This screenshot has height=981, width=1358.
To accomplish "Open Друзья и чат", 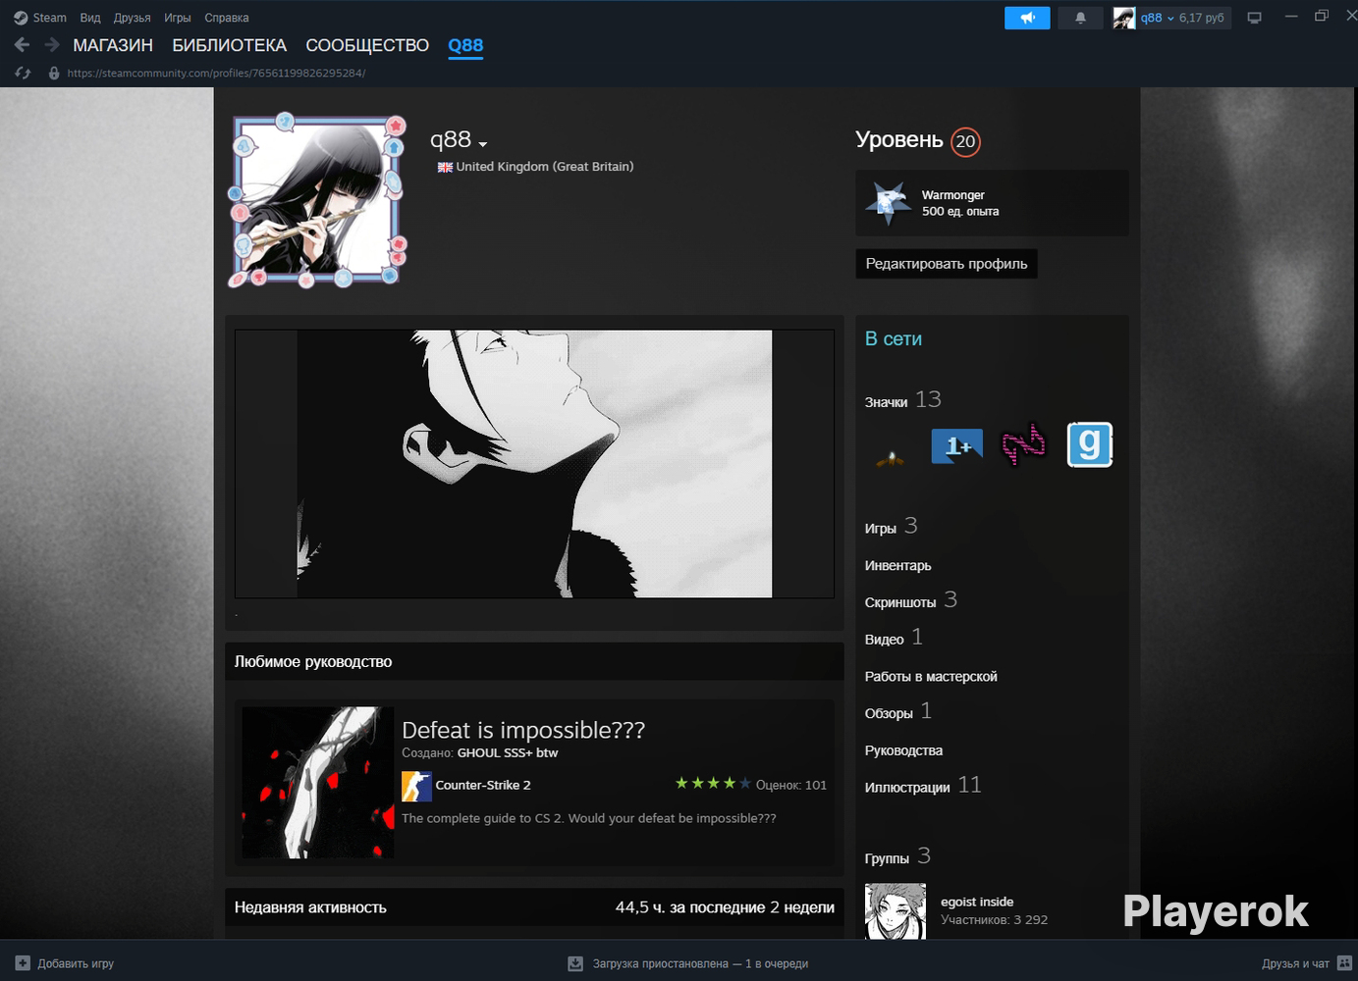I will tap(1295, 963).
